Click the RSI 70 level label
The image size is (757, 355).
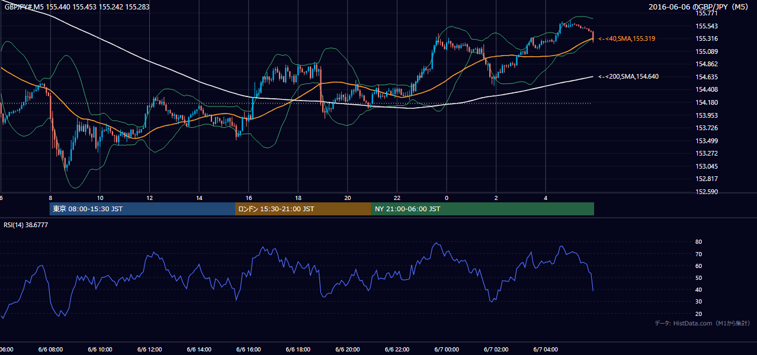pos(698,254)
